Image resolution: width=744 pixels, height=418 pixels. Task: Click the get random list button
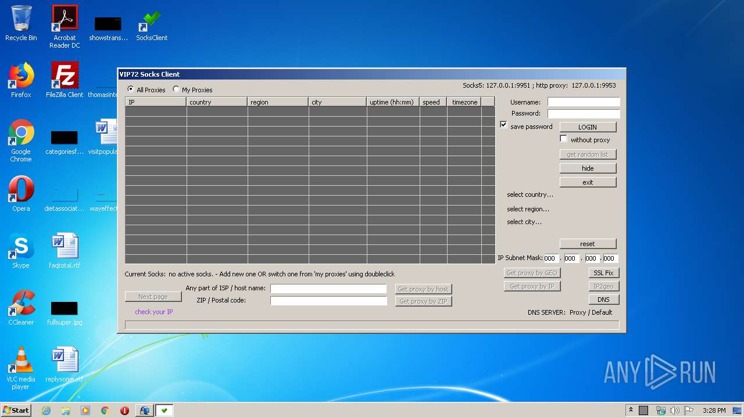click(x=588, y=154)
